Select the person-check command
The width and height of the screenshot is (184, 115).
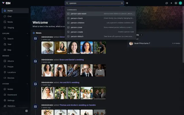[100, 18]
